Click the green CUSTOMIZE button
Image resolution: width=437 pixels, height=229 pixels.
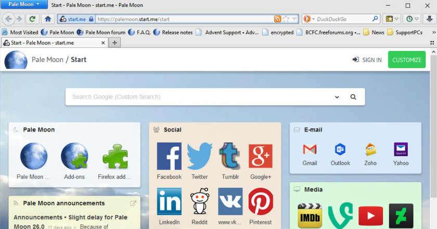[407, 60]
